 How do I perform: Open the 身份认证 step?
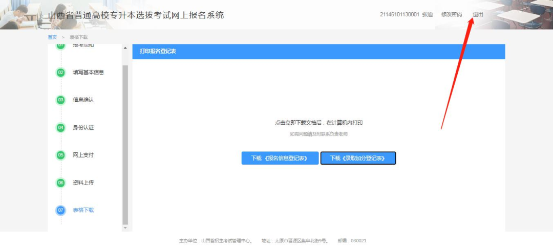tap(83, 127)
